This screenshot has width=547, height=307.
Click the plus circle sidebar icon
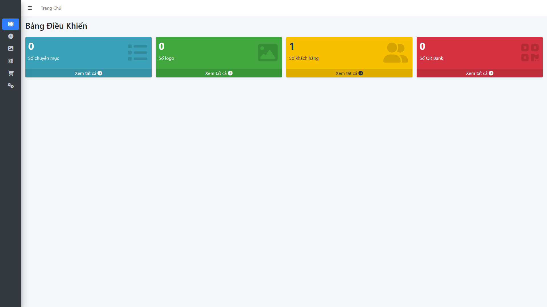(11, 36)
